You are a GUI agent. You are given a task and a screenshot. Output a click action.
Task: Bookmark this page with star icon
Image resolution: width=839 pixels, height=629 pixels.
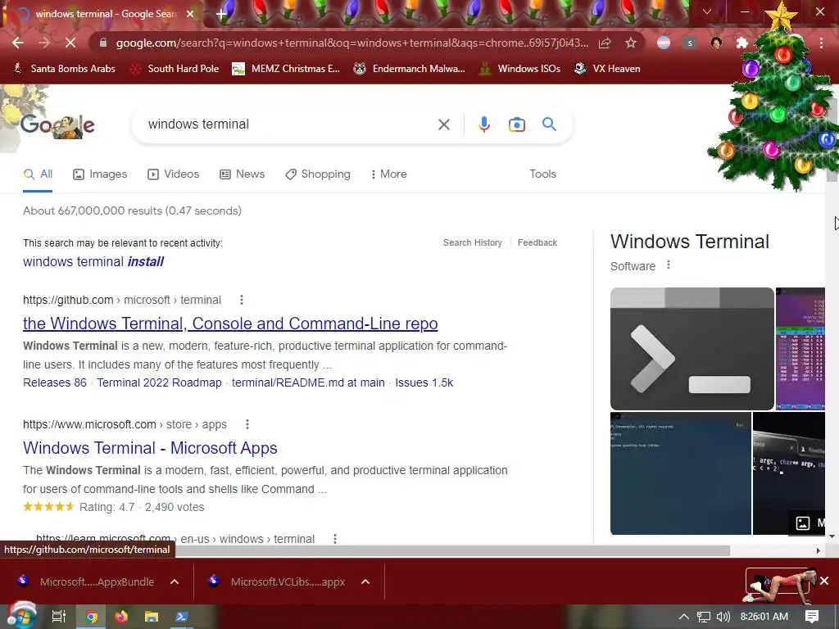(x=631, y=43)
